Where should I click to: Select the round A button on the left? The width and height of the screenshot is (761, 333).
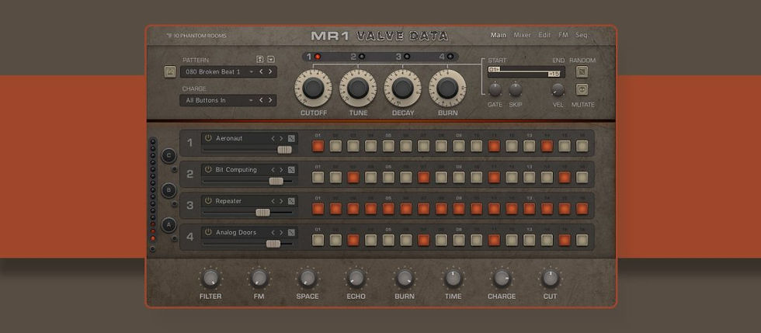point(169,225)
